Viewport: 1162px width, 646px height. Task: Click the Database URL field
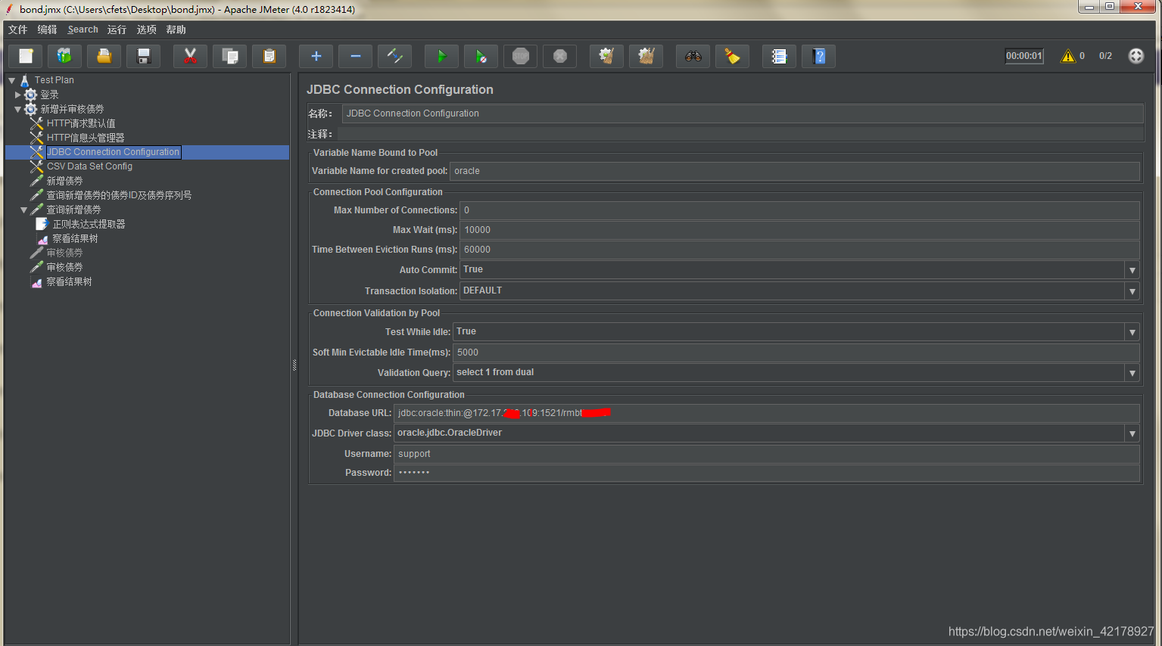click(x=767, y=413)
